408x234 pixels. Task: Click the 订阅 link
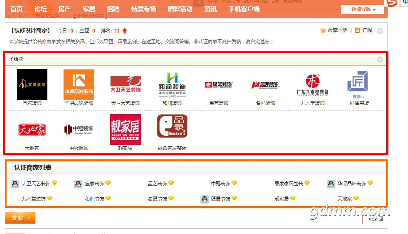(367, 30)
